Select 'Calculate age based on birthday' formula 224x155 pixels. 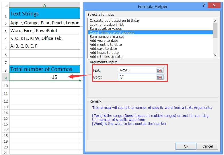114,21
